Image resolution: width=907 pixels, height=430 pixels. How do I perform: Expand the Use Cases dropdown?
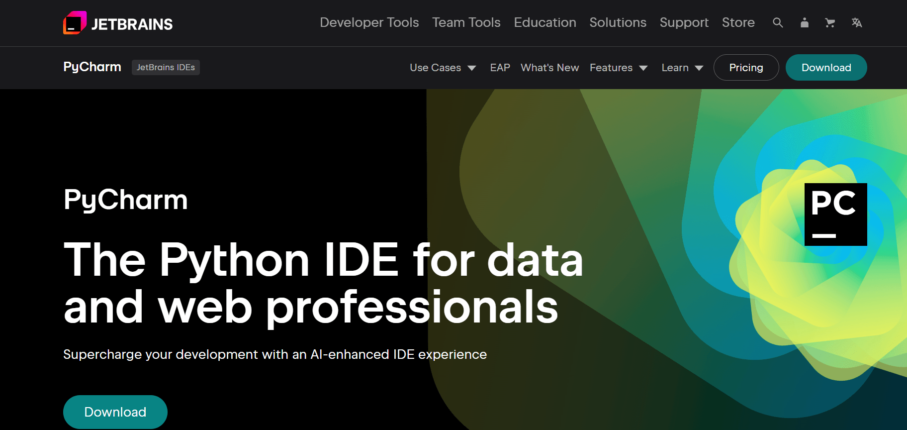click(443, 68)
